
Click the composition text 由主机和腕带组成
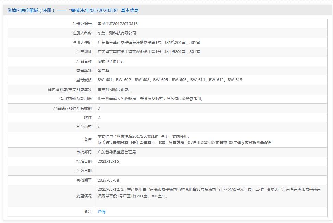click(x=114, y=89)
